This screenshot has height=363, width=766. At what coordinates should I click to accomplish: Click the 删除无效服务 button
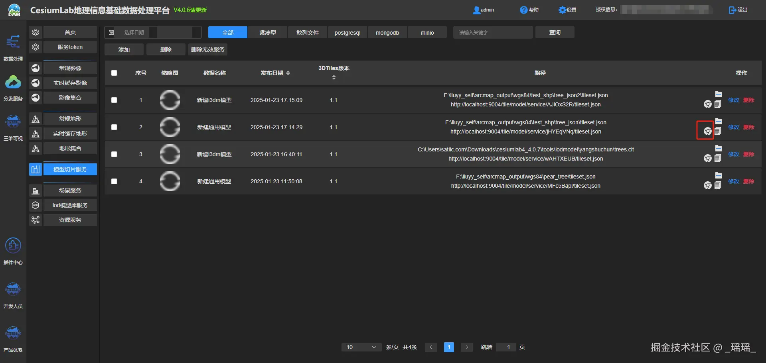[208, 49]
